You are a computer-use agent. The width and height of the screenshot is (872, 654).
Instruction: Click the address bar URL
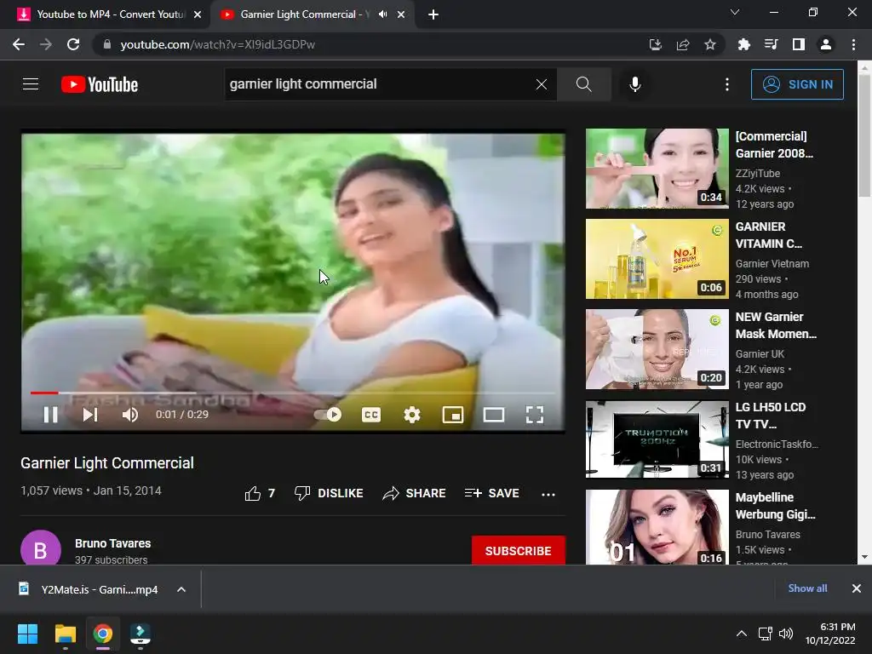click(217, 44)
